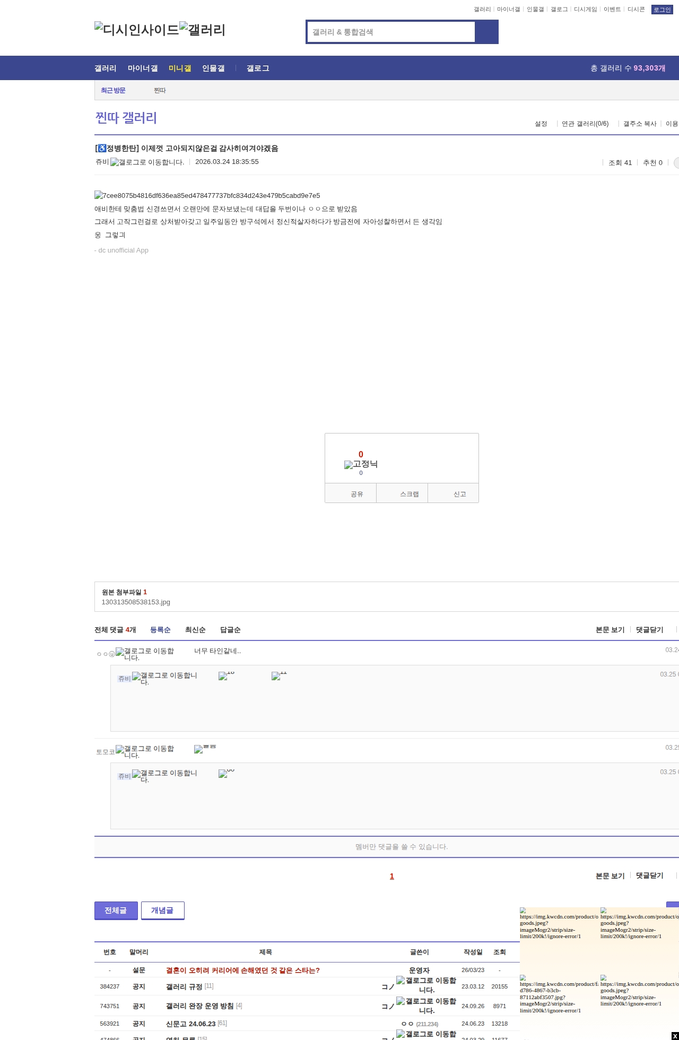679x1040 pixels.
Task: Open the 설정 dropdown
Action: pos(541,124)
